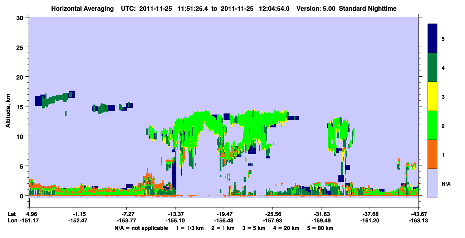The width and height of the screenshot is (465, 238).
Task: Click the colorbar label 5
Action: 443,39
